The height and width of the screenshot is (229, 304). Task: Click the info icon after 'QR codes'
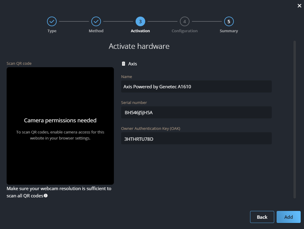click(46, 196)
